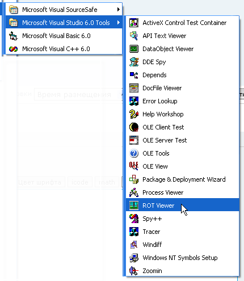Open the OLE Tools label

[156, 153]
